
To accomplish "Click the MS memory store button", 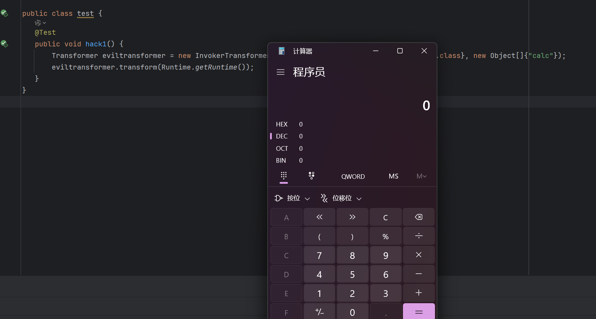I will [393, 176].
